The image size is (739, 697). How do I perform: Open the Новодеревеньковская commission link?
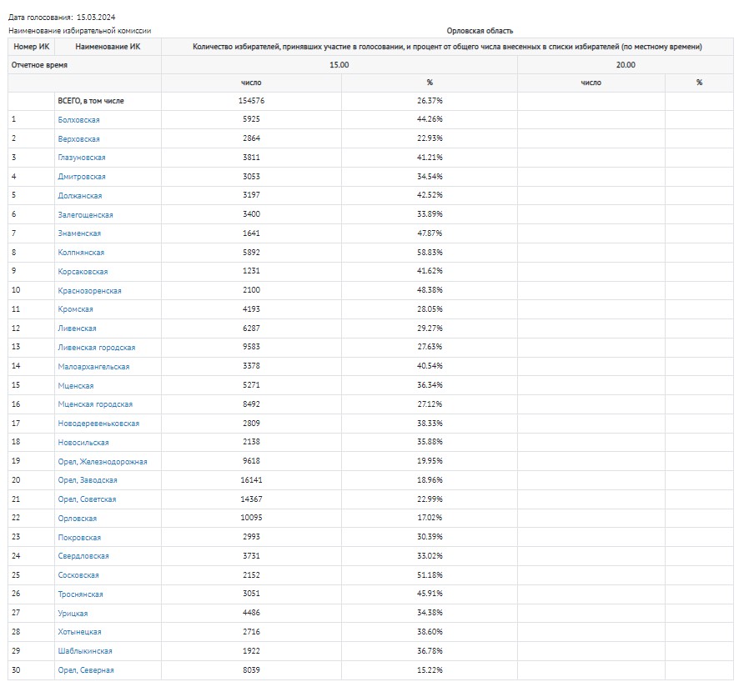pyautogui.click(x=98, y=424)
